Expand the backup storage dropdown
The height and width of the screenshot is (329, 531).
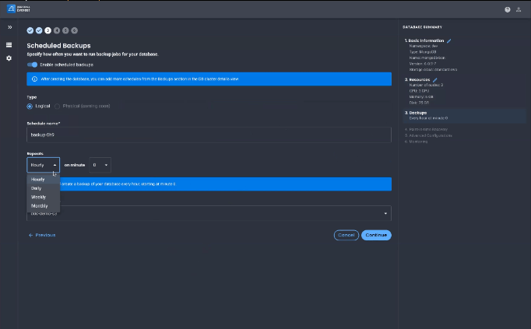386,212
